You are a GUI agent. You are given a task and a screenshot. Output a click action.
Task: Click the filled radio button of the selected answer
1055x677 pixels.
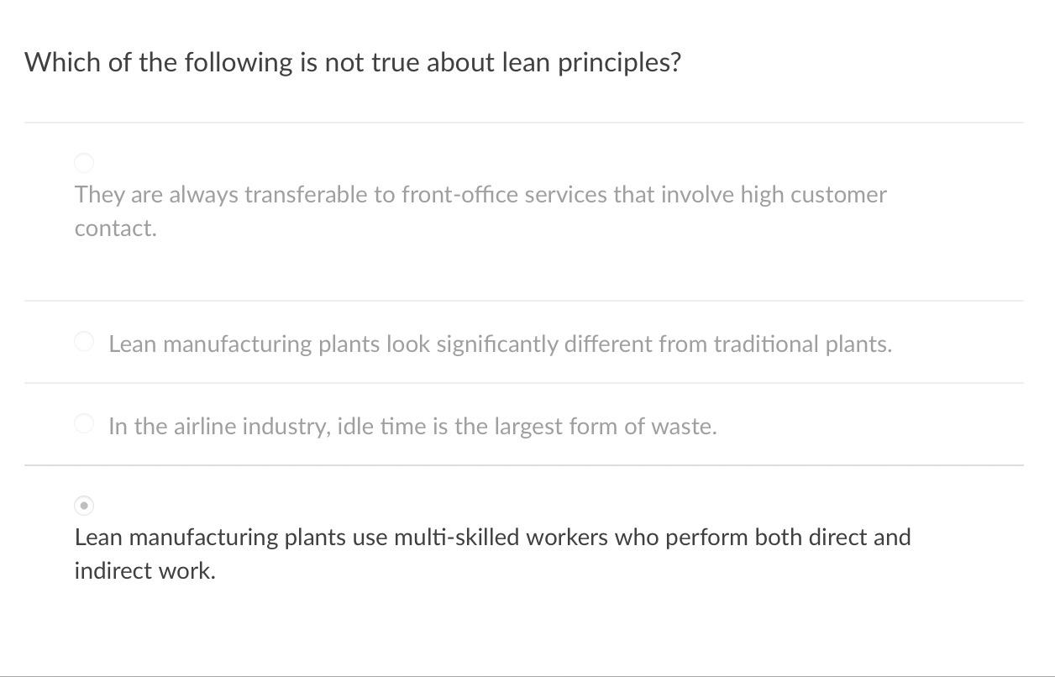coord(84,506)
